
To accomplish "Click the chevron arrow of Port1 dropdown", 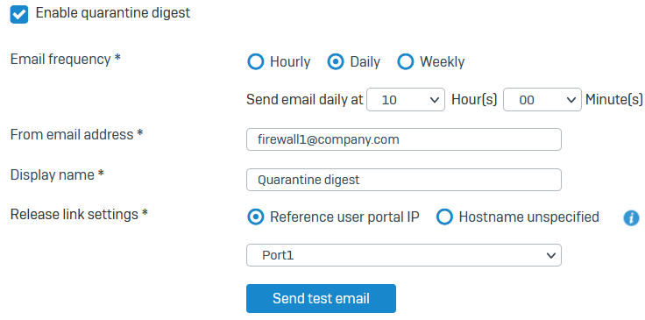I will click(551, 255).
